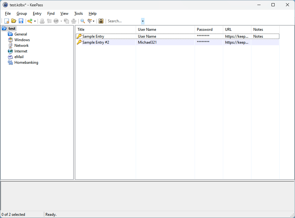Screen dimensions: 295x218
Task: Click the Show Entries keys icon
Action: coord(90,21)
